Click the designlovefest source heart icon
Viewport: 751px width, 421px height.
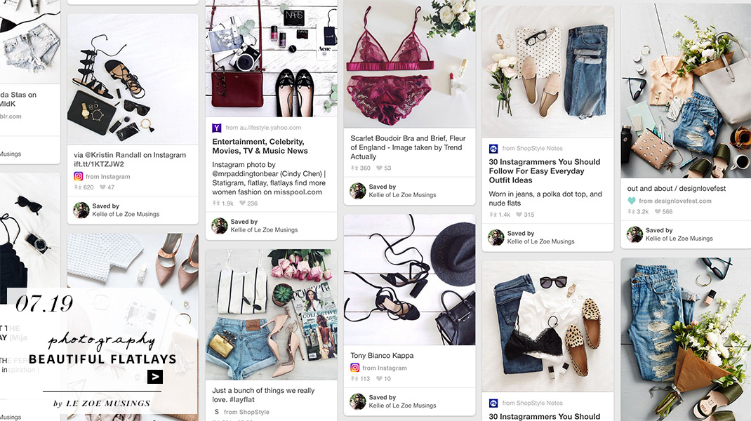(632, 201)
